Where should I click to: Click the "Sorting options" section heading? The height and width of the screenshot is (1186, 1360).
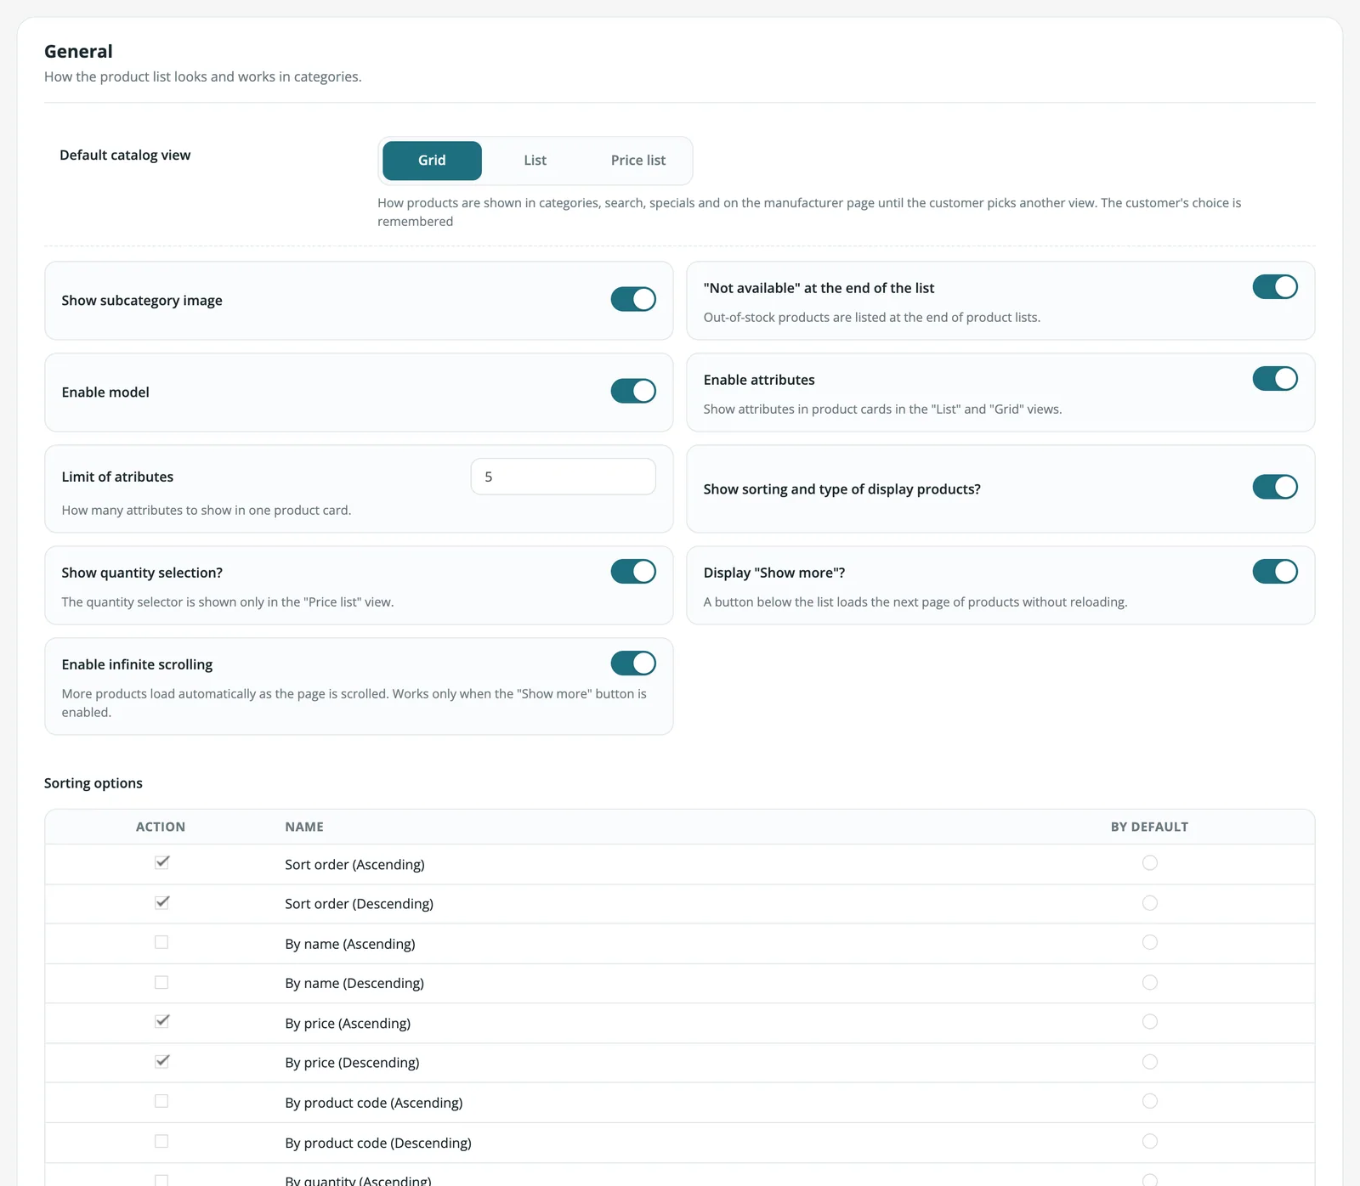93,783
